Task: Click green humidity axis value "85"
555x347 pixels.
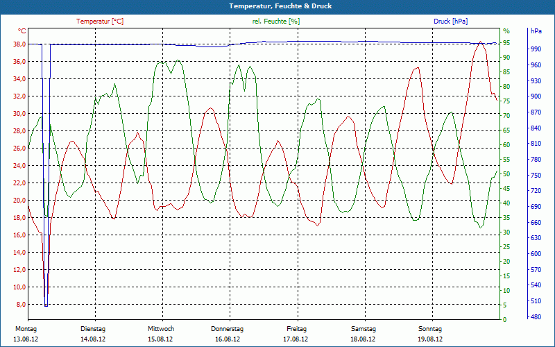Action: (x=506, y=72)
